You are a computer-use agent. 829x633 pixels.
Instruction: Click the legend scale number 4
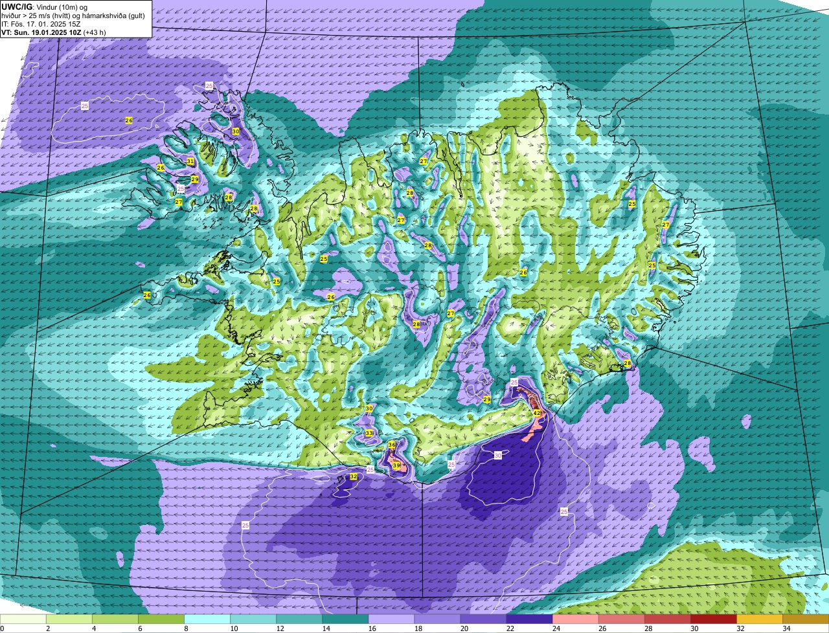[x=93, y=628]
